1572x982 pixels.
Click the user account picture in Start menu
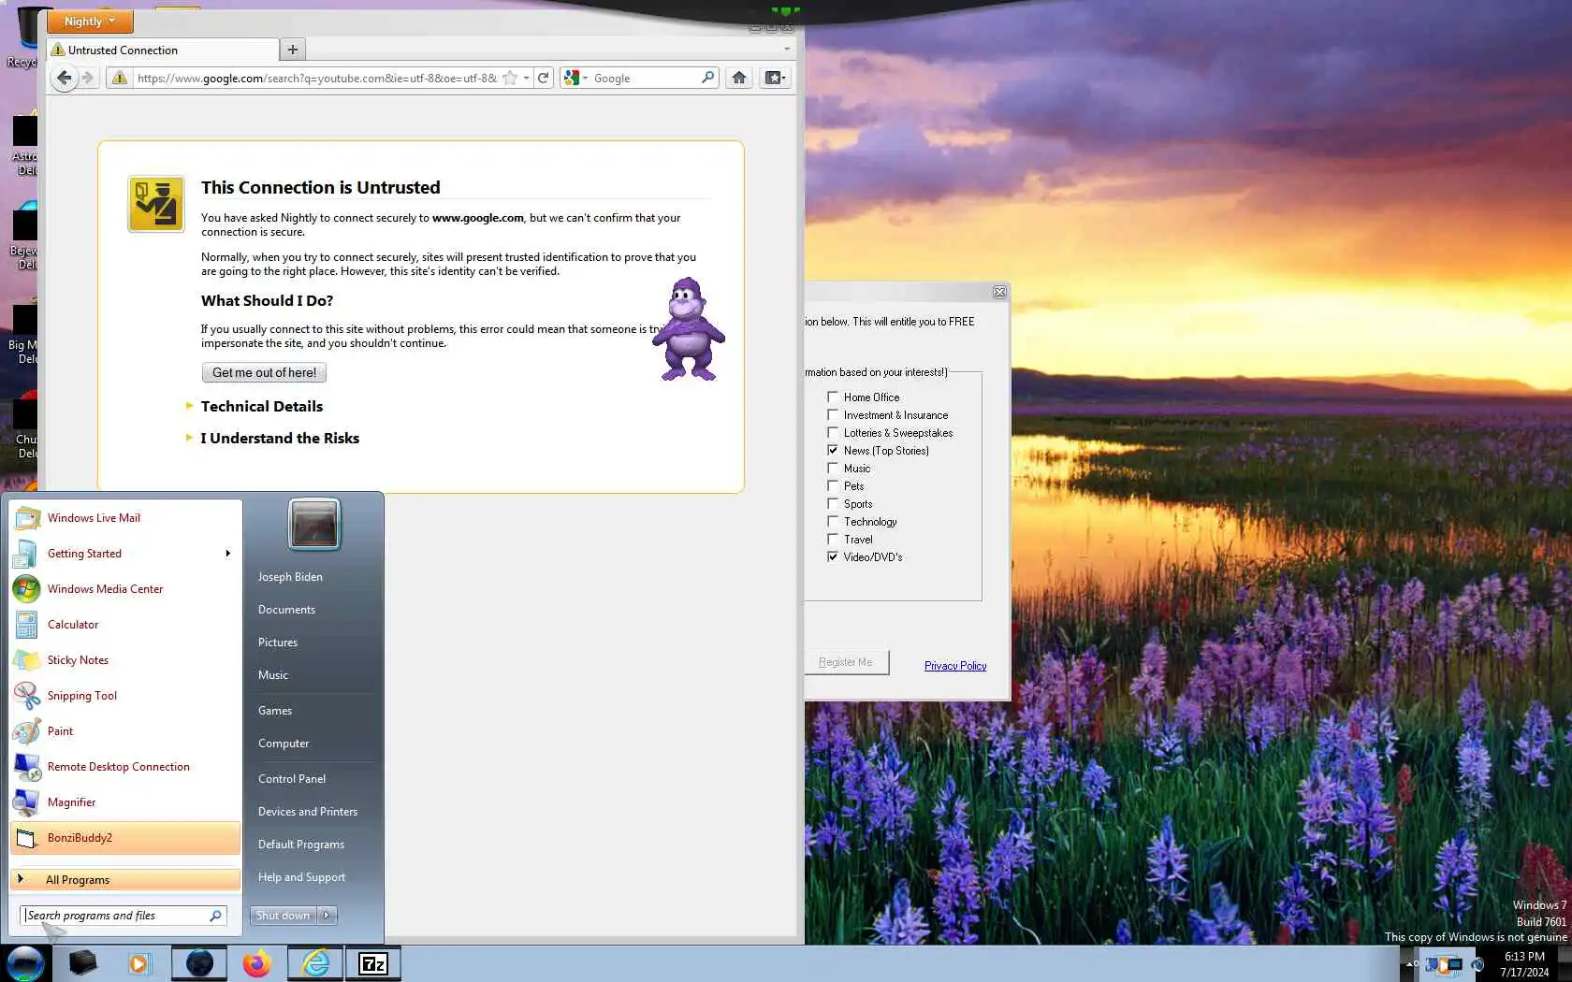pyautogui.click(x=314, y=524)
